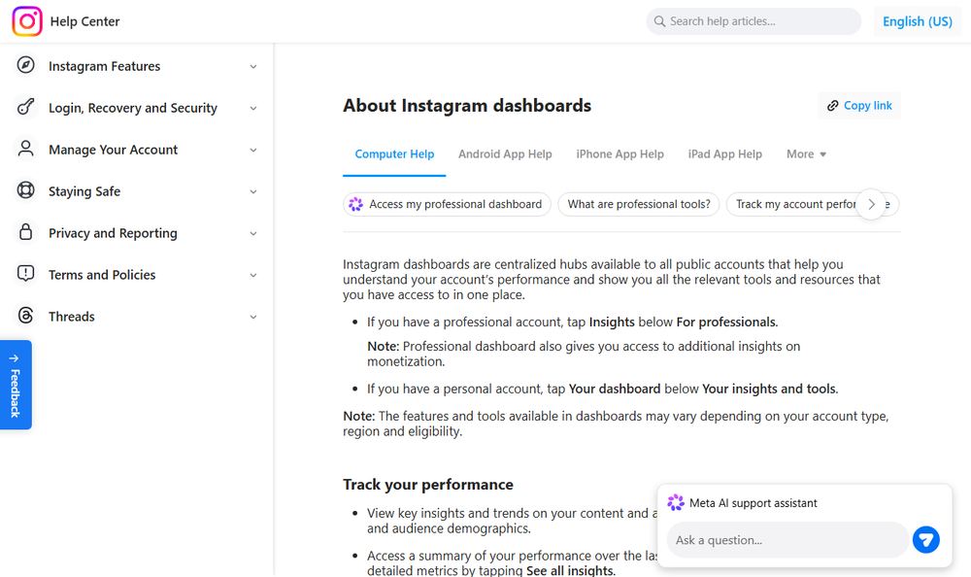
Task: Open the Staying Safe sidebar menu
Action: [x=137, y=191]
